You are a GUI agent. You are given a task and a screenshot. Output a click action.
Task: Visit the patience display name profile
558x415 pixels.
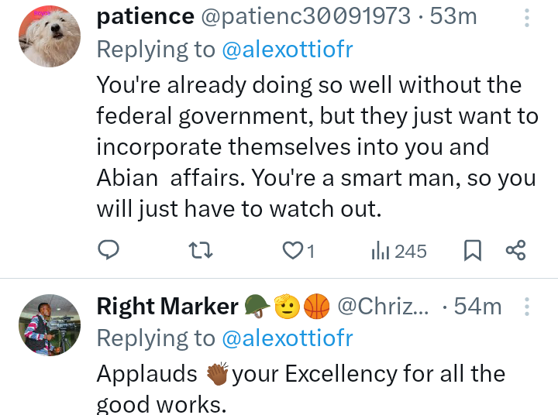(x=145, y=16)
